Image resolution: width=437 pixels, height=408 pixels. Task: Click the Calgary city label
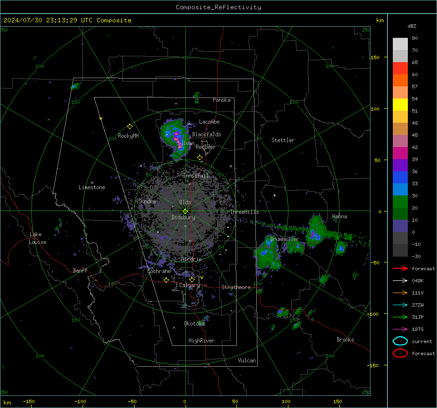[x=189, y=285]
